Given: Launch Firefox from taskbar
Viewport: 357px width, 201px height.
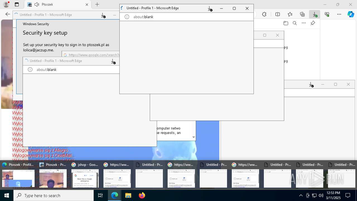Looking at the screenshot, I should point(142,195).
